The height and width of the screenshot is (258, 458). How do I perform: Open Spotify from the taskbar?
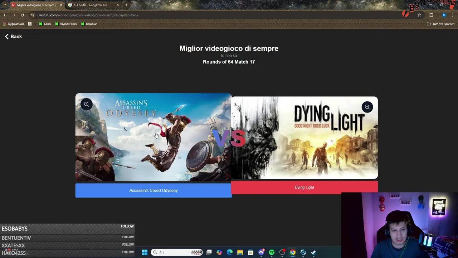click(272, 252)
